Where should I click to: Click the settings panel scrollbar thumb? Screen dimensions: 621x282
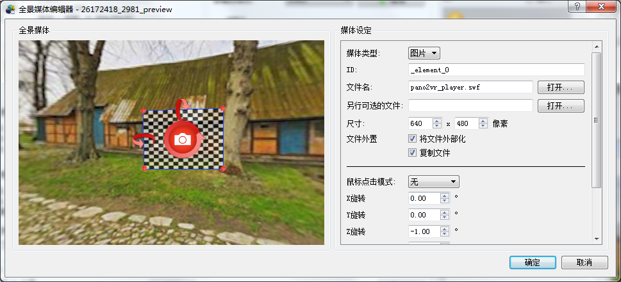point(597,120)
